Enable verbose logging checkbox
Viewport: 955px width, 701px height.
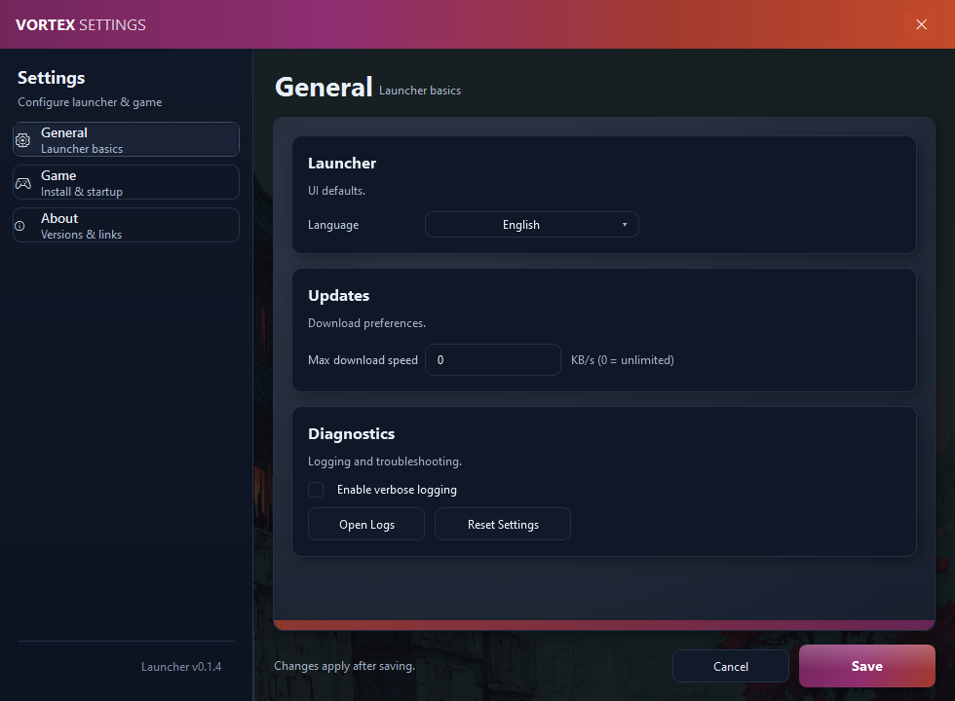coord(316,489)
